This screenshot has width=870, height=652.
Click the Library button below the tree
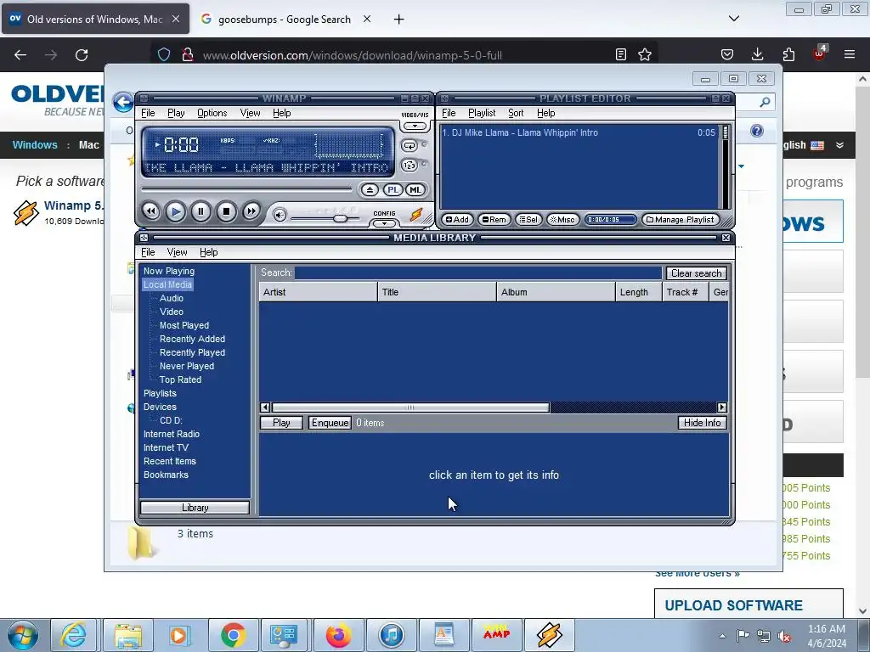click(195, 508)
